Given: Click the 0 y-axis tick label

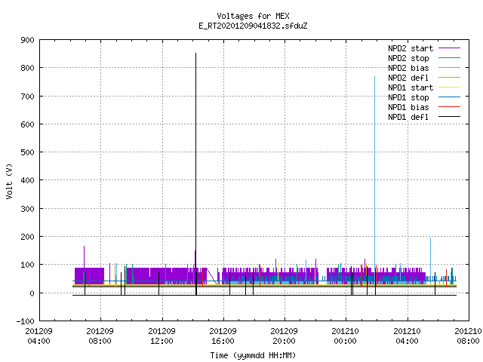Looking at the screenshot, I should [x=32, y=293].
